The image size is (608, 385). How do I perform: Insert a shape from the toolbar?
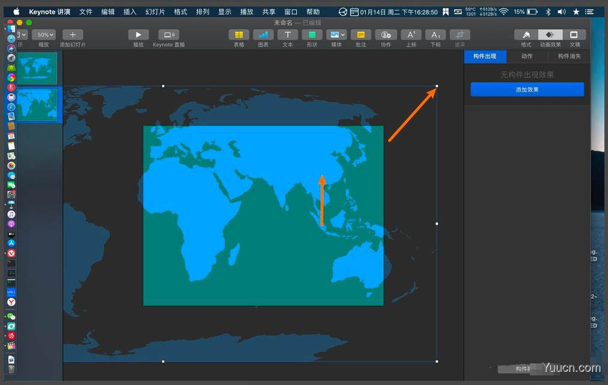point(312,35)
